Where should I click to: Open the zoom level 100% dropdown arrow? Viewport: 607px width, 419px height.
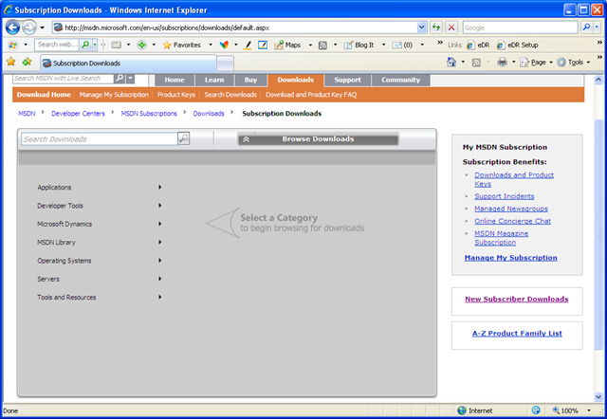click(x=589, y=410)
